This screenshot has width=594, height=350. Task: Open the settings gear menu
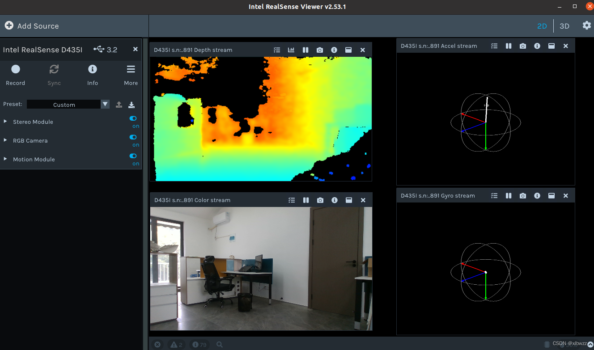coord(587,25)
